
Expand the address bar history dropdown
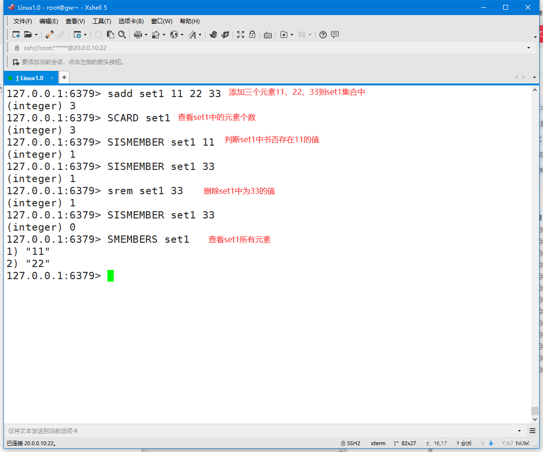(x=528, y=48)
